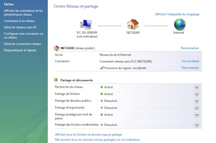The width and height of the screenshot is (216, 143).
Task: Click the Personnaliser link
Action: 190,48
